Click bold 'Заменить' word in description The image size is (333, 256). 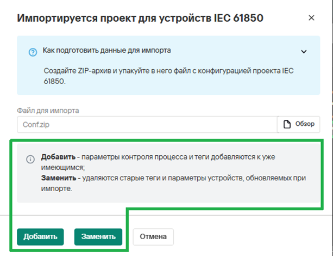(59, 178)
